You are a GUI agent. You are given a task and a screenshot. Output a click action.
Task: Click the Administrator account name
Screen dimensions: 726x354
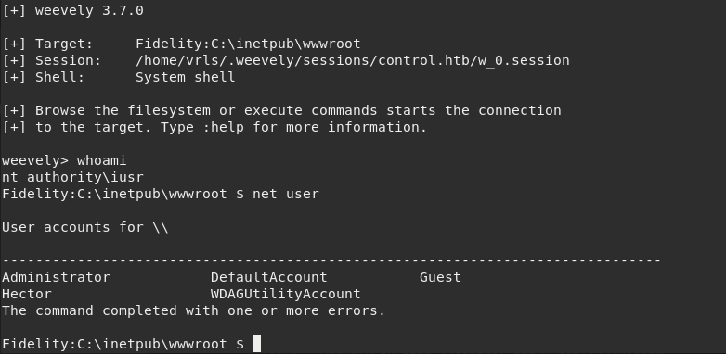pos(56,277)
